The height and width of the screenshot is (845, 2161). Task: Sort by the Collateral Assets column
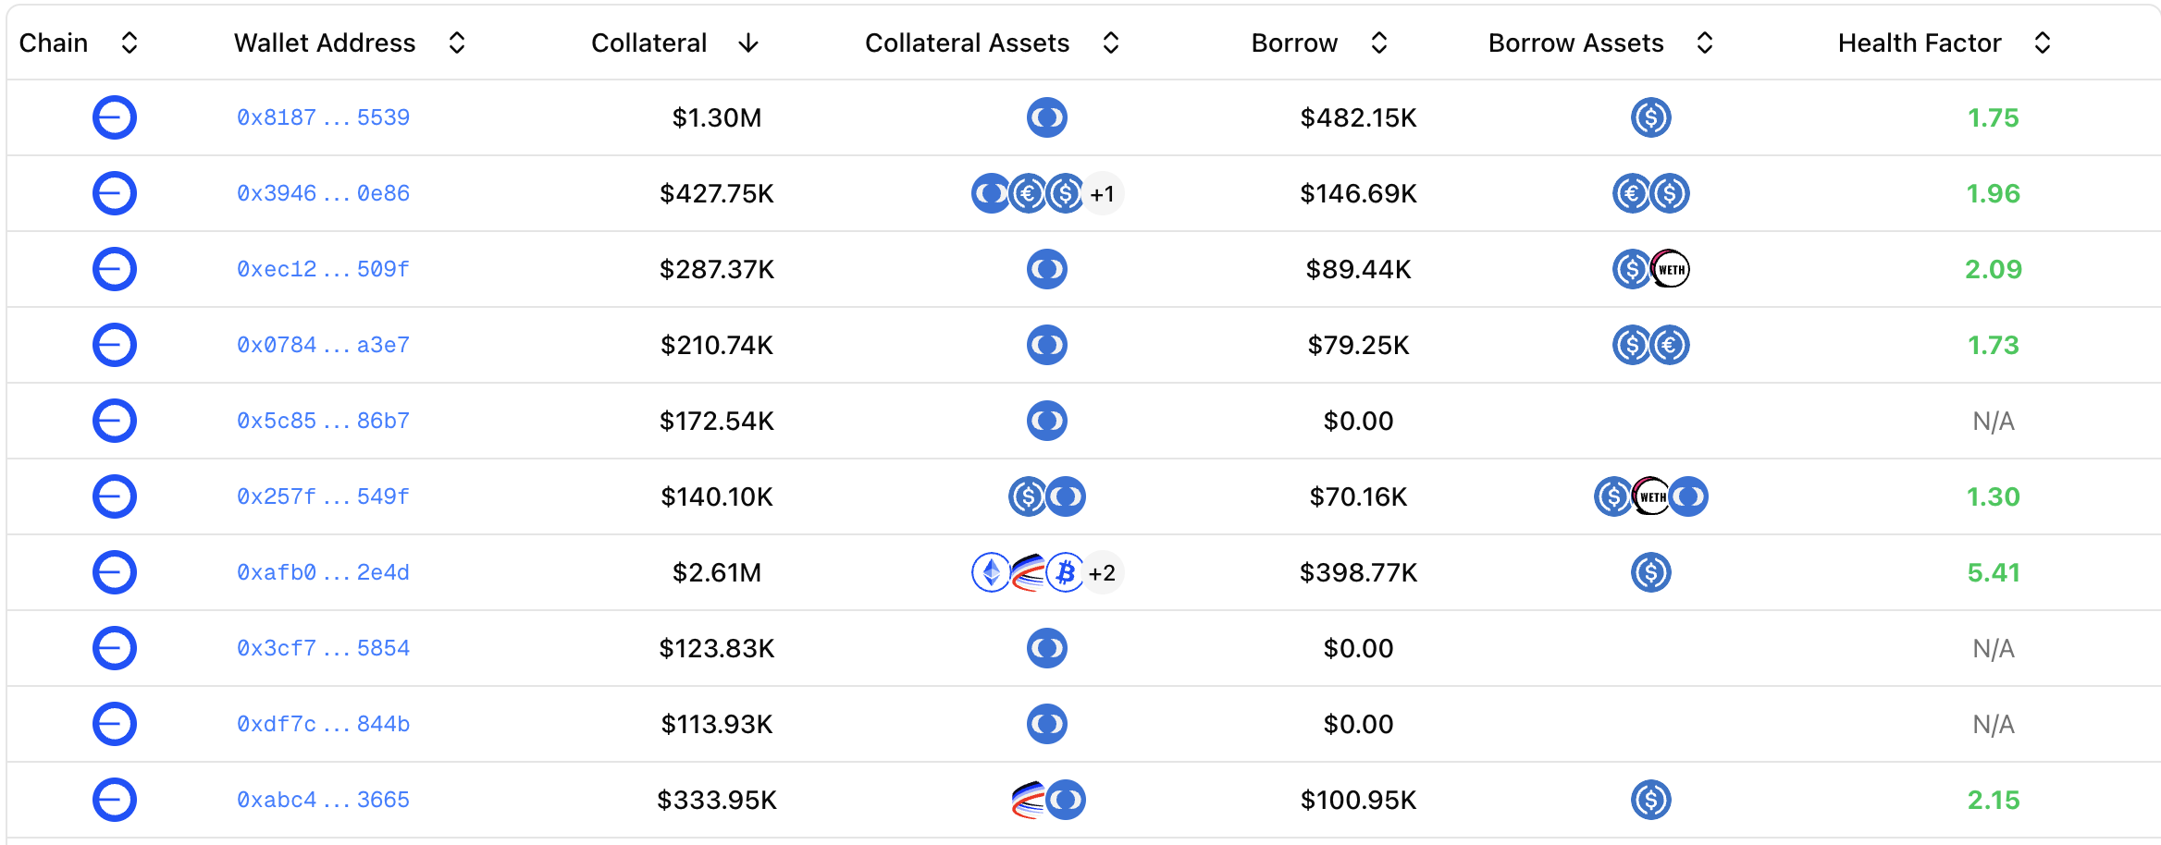[1111, 43]
